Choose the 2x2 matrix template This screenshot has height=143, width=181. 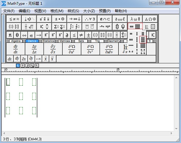click(x=143, y=34)
